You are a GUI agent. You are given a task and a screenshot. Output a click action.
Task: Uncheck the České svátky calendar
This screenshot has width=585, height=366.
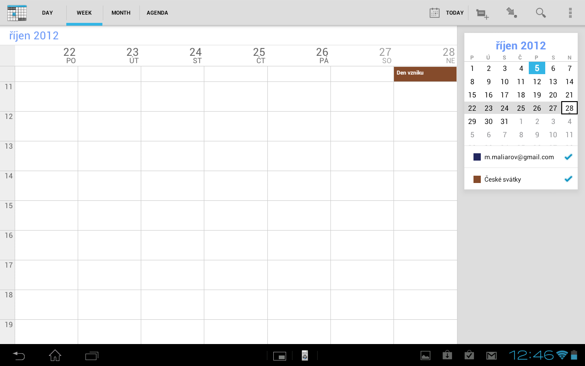[x=568, y=179]
